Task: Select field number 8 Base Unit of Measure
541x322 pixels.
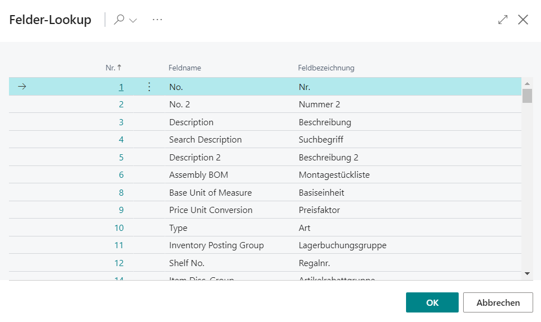Action: coord(265,192)
